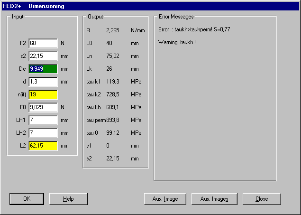Viewport: 301px width, 215px height.
Task: Click the wire diameter d input field
Action: [x=43, y=82]
